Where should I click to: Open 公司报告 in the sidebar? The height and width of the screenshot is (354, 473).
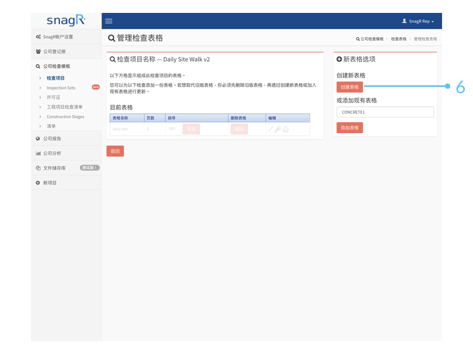point(66,138)
